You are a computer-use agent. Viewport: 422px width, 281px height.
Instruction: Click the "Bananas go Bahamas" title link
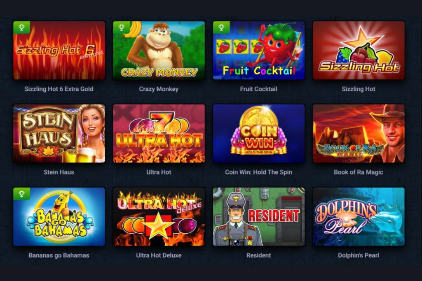tap(59, 255)
